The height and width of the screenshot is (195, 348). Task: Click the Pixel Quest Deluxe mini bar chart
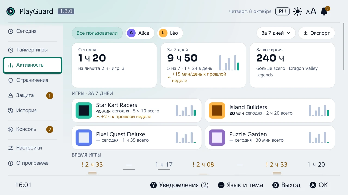pyautogui.click(x=186, y=138)
